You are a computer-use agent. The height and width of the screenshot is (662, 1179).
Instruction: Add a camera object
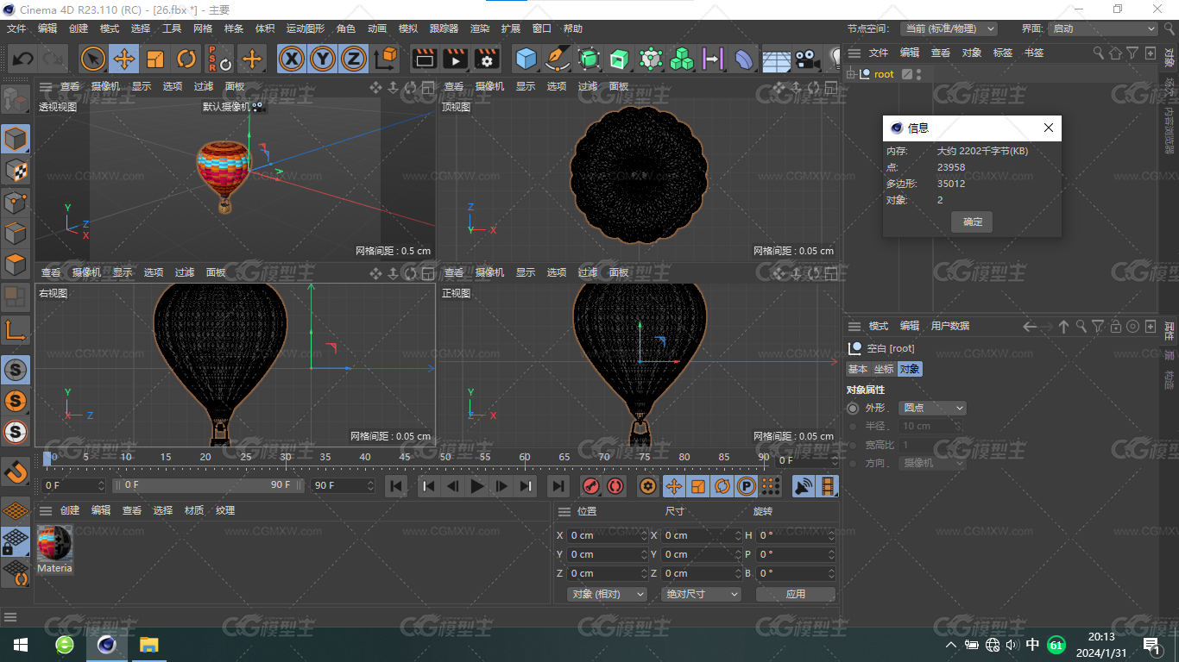tap(807, 59)
